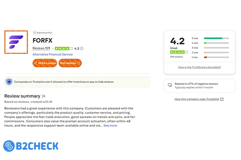Open the Alternative Financial Service category link
241x160 pixels.
click(52, 54)
